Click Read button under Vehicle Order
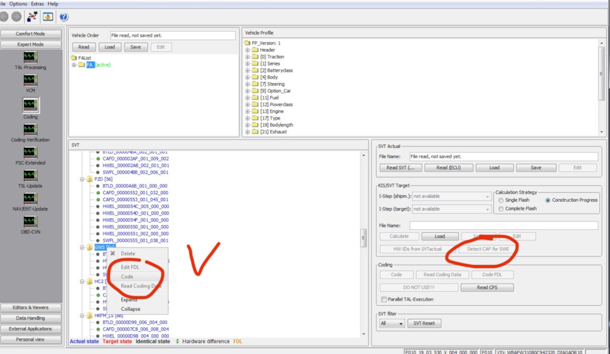The width and height of the screenshot is (610, 354). coord(84,47)
